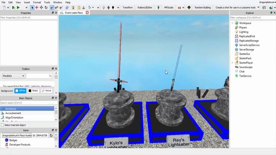276x155 pixels.
Task: Open the Help menu
Action: click(68, 3)
